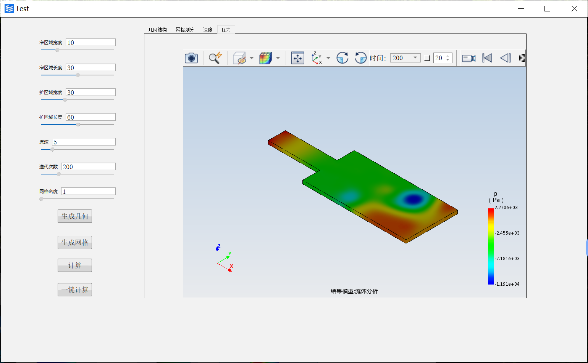Viewport: 588px width, 363px height.
Task: Click the XYZ coordinate axes triad in viewport
Action: 225,258
